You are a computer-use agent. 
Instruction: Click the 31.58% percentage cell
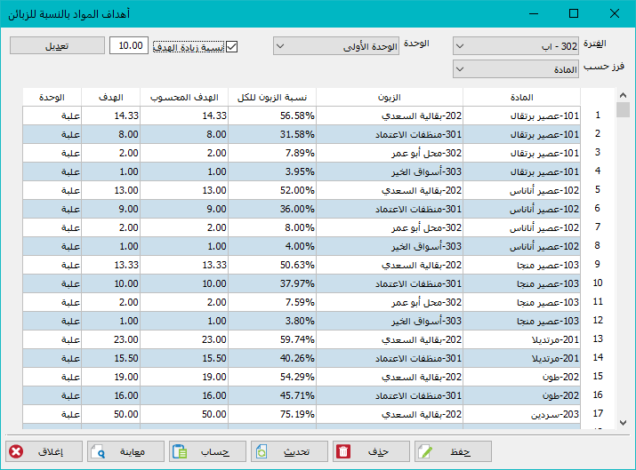pyautogui.click(x=272, y=134)
